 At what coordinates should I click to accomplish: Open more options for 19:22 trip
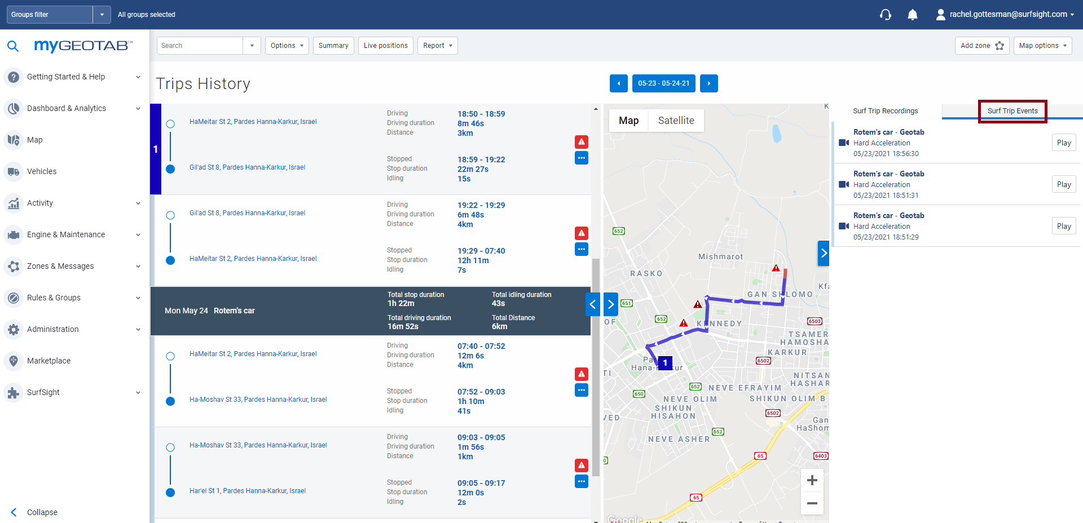(x=582, y=249)
